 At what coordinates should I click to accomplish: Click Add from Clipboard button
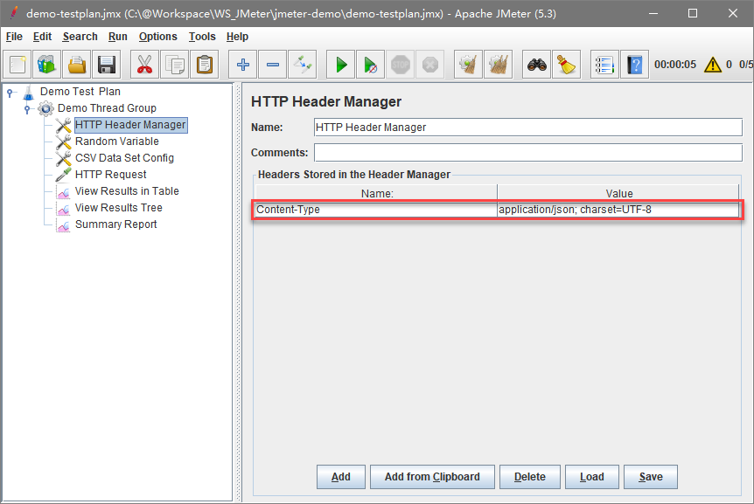432,477
